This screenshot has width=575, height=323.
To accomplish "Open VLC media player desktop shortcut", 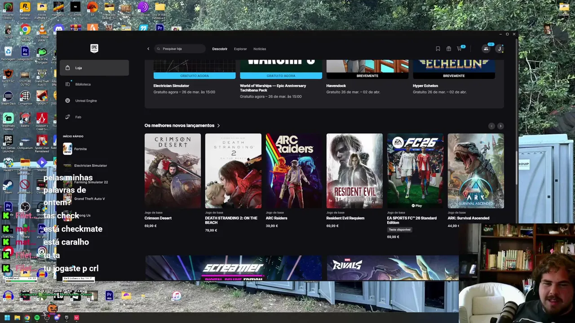I will point(42,33).
